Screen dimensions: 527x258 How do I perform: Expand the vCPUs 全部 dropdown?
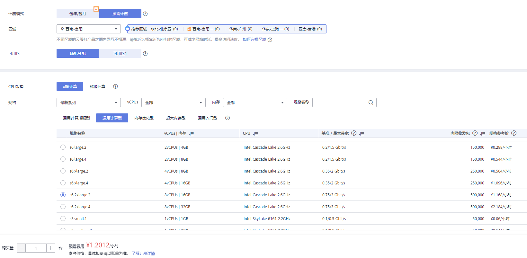click(x=173, y=102)
